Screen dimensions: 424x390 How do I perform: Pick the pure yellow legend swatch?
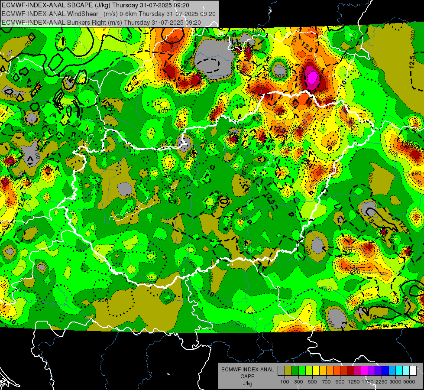pyautogui.click(x=316, y=371)
